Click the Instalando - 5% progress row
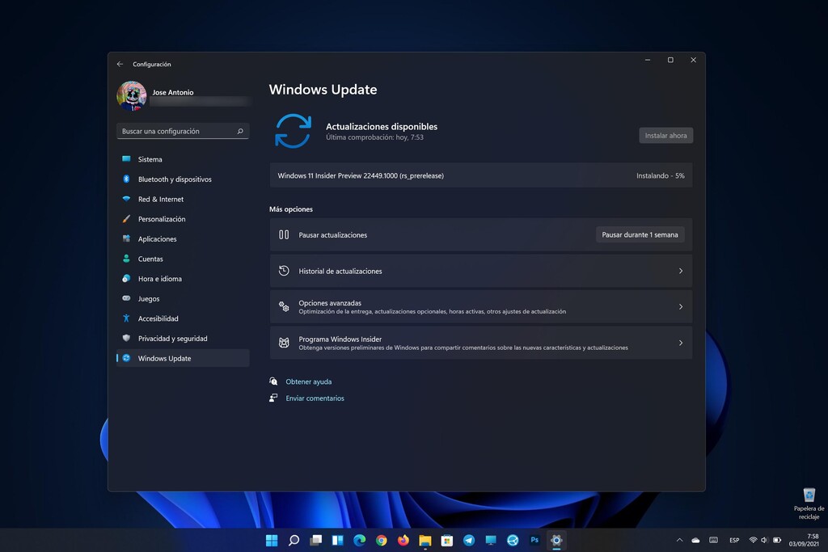This screenshot has height=552, width=828. pos(481,175)
